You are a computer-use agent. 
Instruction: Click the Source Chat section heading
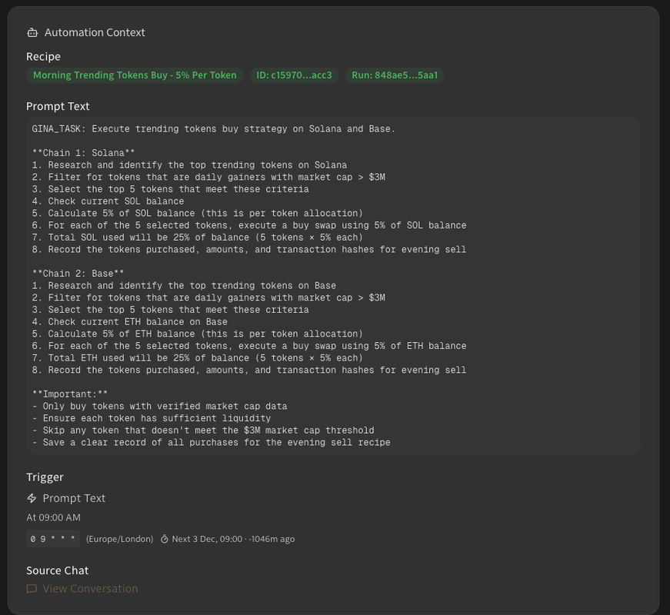pos(57,570)
